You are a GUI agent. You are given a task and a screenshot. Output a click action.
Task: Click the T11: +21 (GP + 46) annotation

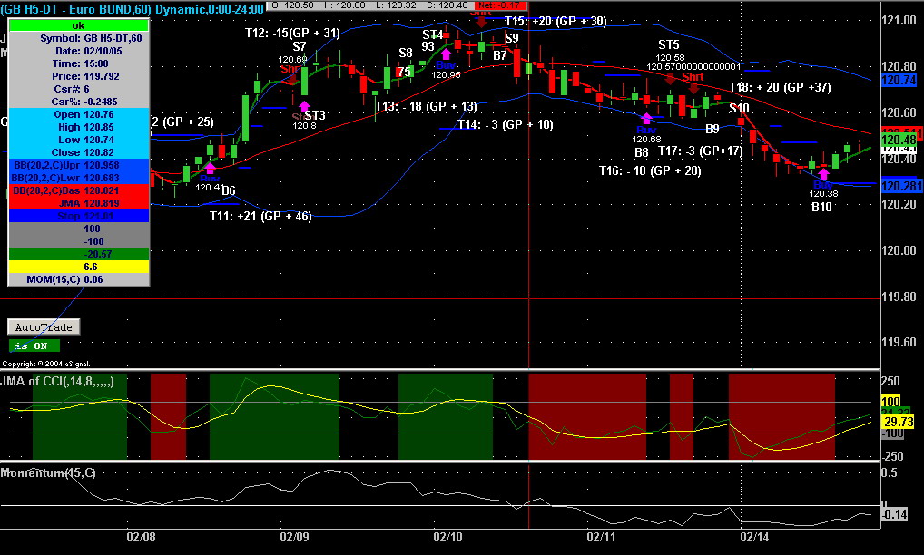click(260, 216)
